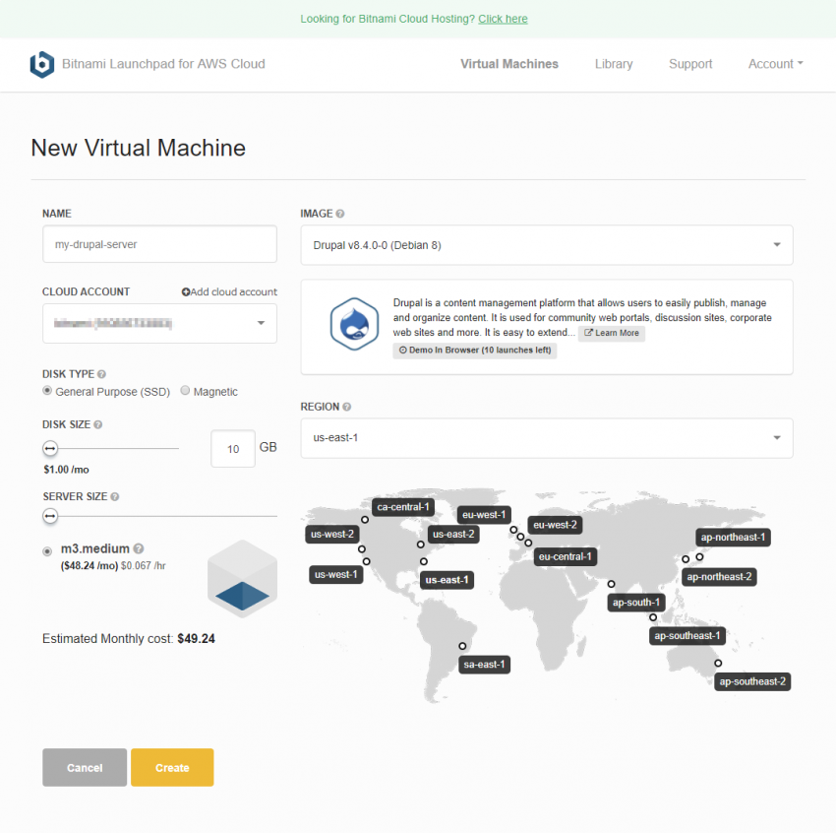Click the Drupal logo icon
836x833 pixels.
tap(354, 325)
